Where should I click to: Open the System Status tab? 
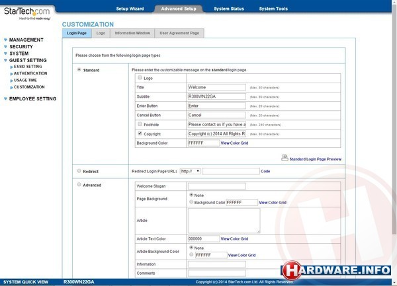(229, 9)
